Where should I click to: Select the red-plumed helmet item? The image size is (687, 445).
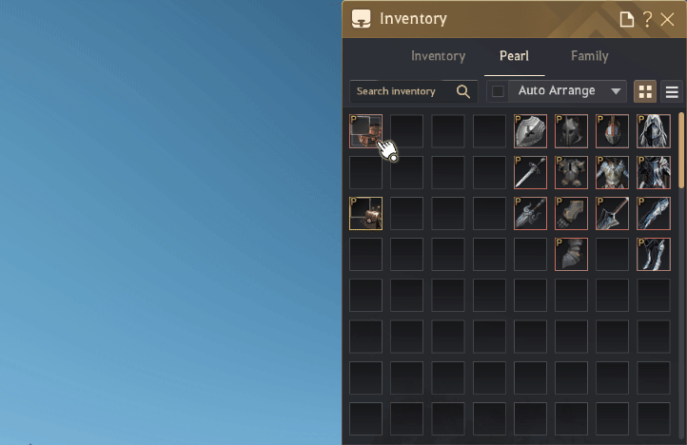613,131
